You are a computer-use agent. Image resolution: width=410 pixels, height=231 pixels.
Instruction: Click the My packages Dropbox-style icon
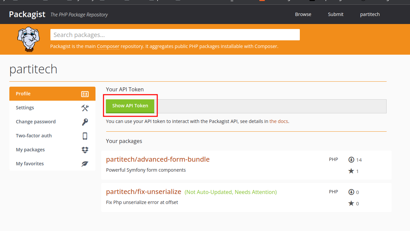point(85,150)
